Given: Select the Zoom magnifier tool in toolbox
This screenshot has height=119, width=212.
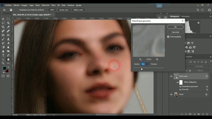Looking at the screenshot, I should [3, 63].
